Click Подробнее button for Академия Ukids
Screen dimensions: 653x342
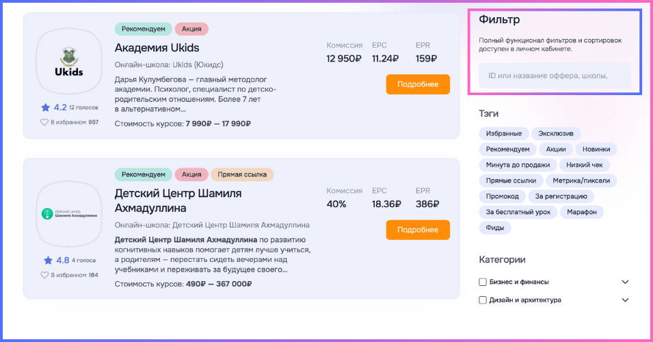click(418, 84)
